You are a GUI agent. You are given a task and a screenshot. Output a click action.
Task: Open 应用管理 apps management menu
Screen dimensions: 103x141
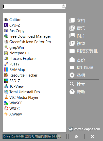pyautogui.click(x=81, y=68)
